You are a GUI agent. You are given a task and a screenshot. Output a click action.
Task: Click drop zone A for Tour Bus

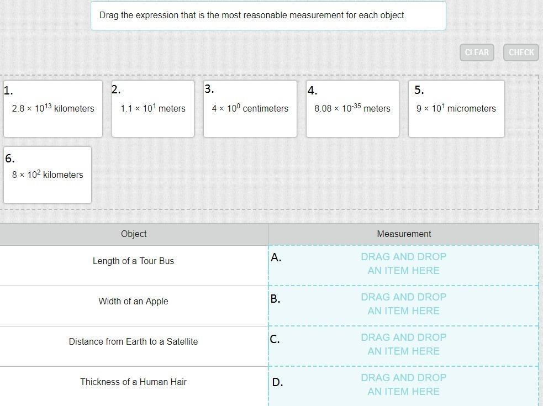403,264
